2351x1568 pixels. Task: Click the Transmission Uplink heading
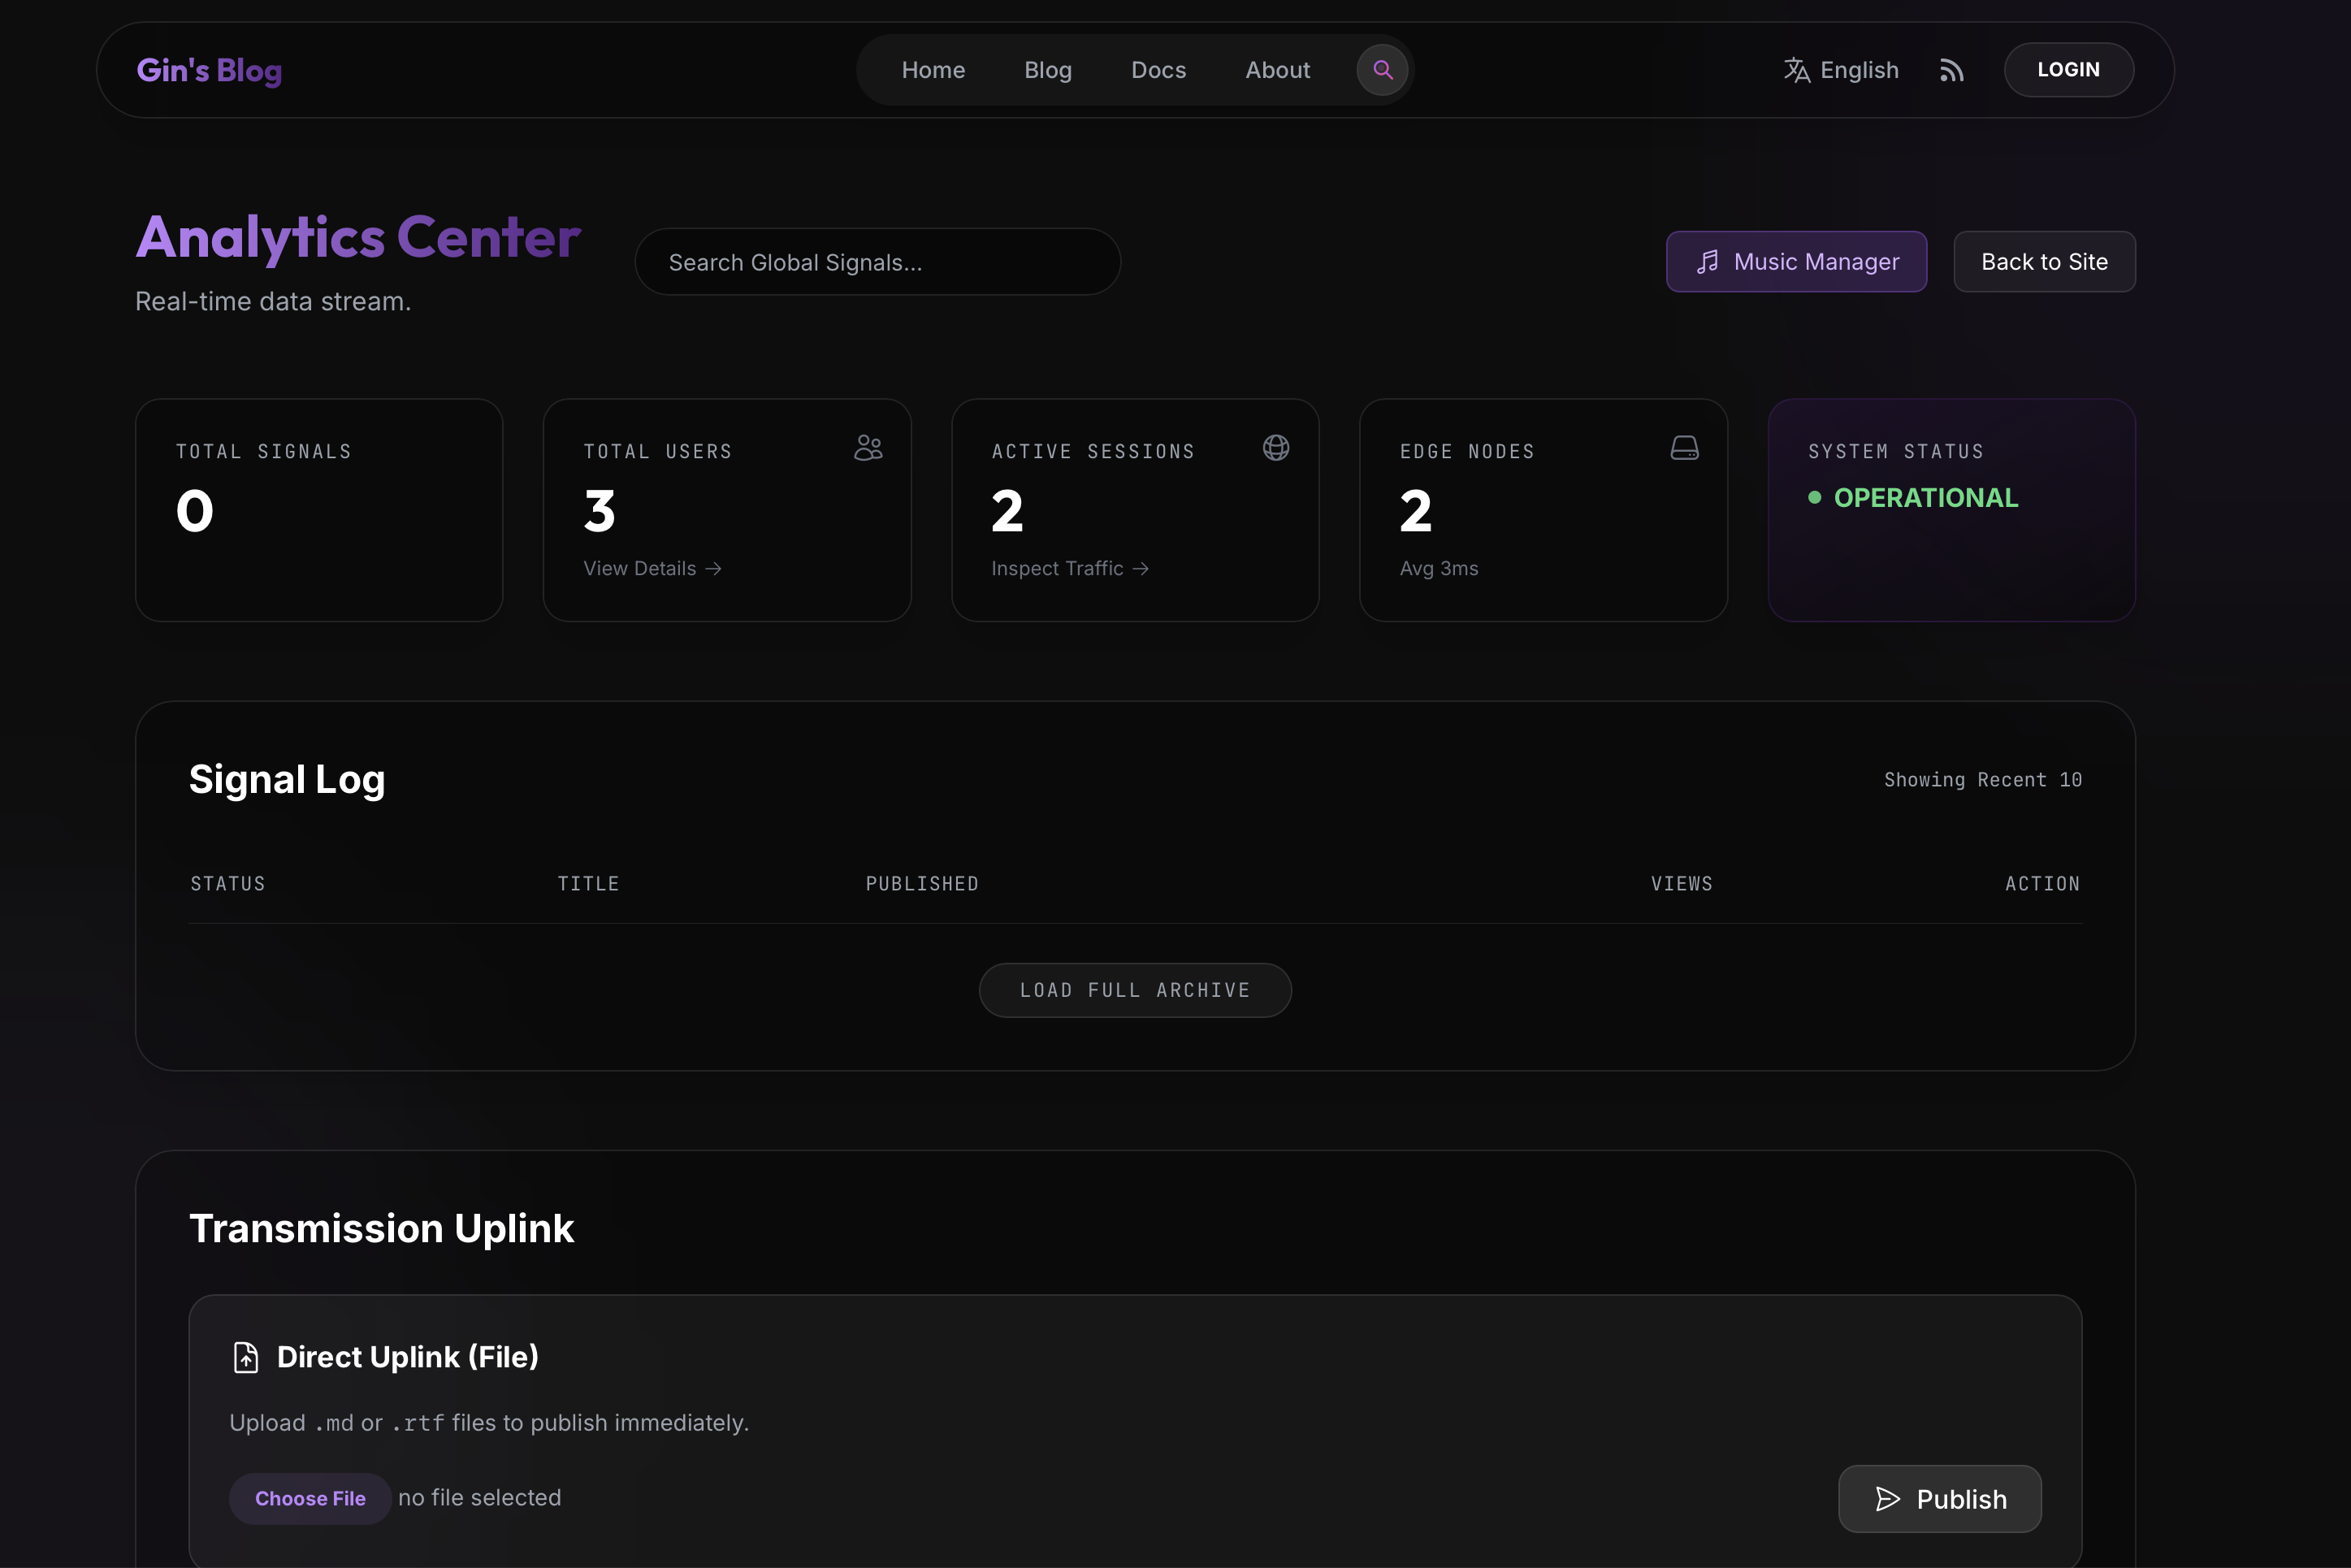381,1229
